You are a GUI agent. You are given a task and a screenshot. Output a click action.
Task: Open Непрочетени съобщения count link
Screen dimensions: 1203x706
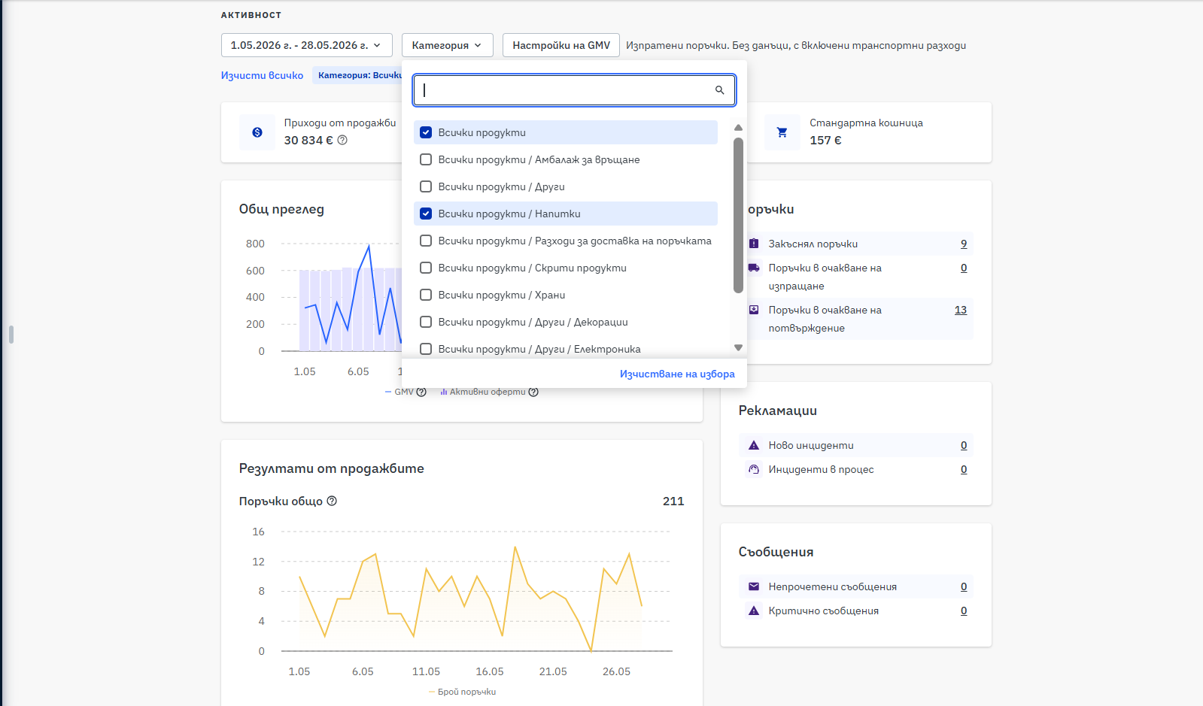point(964,586)
